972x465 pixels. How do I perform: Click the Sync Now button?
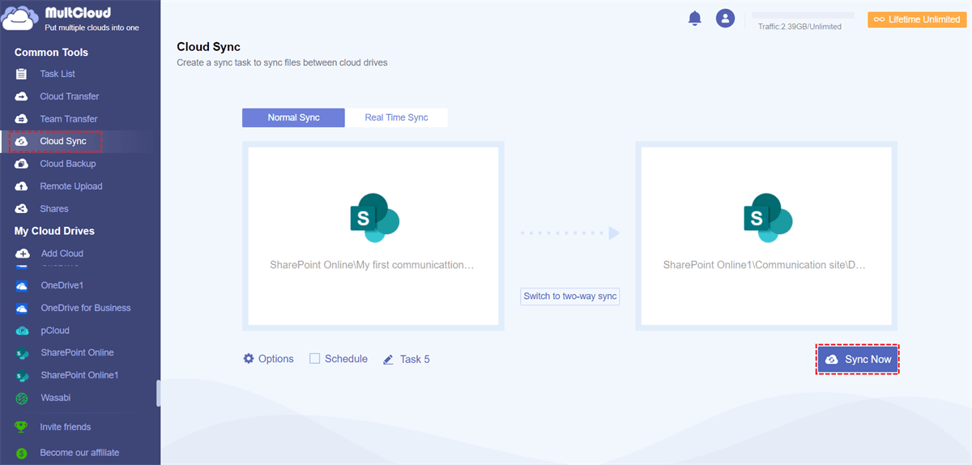tap(858, 360)
